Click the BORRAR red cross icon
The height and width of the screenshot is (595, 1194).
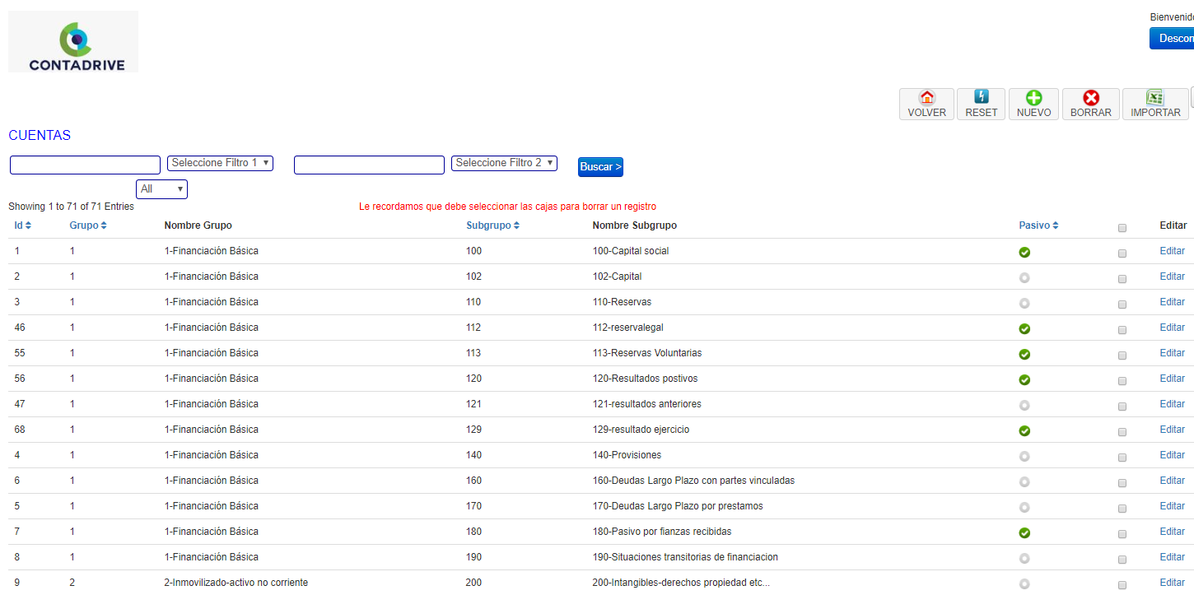1090,105
